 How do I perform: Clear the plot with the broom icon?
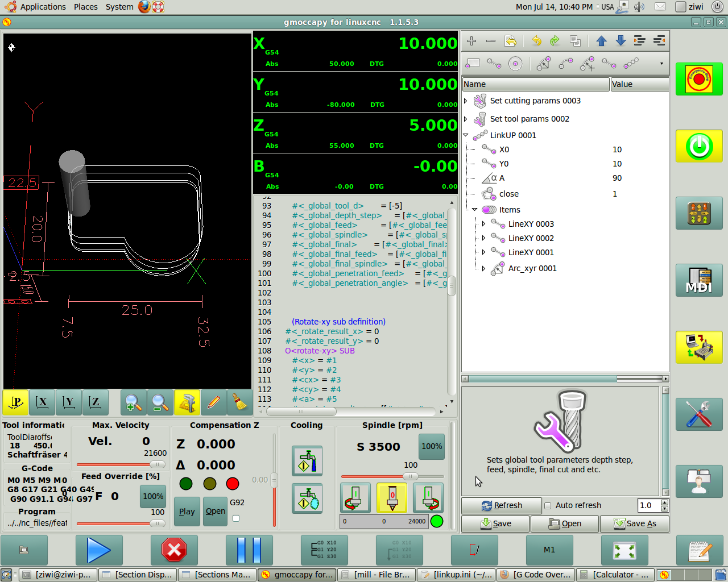(x=240, y=403)
